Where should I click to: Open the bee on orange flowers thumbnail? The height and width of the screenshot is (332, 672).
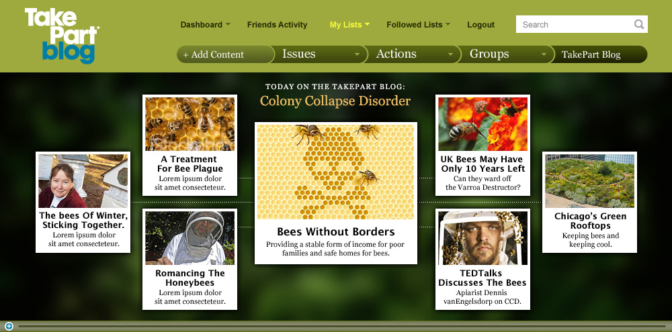482,124
